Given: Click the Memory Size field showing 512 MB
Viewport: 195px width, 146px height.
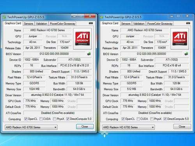Looking at the screenshot, I should pos(131,89).
